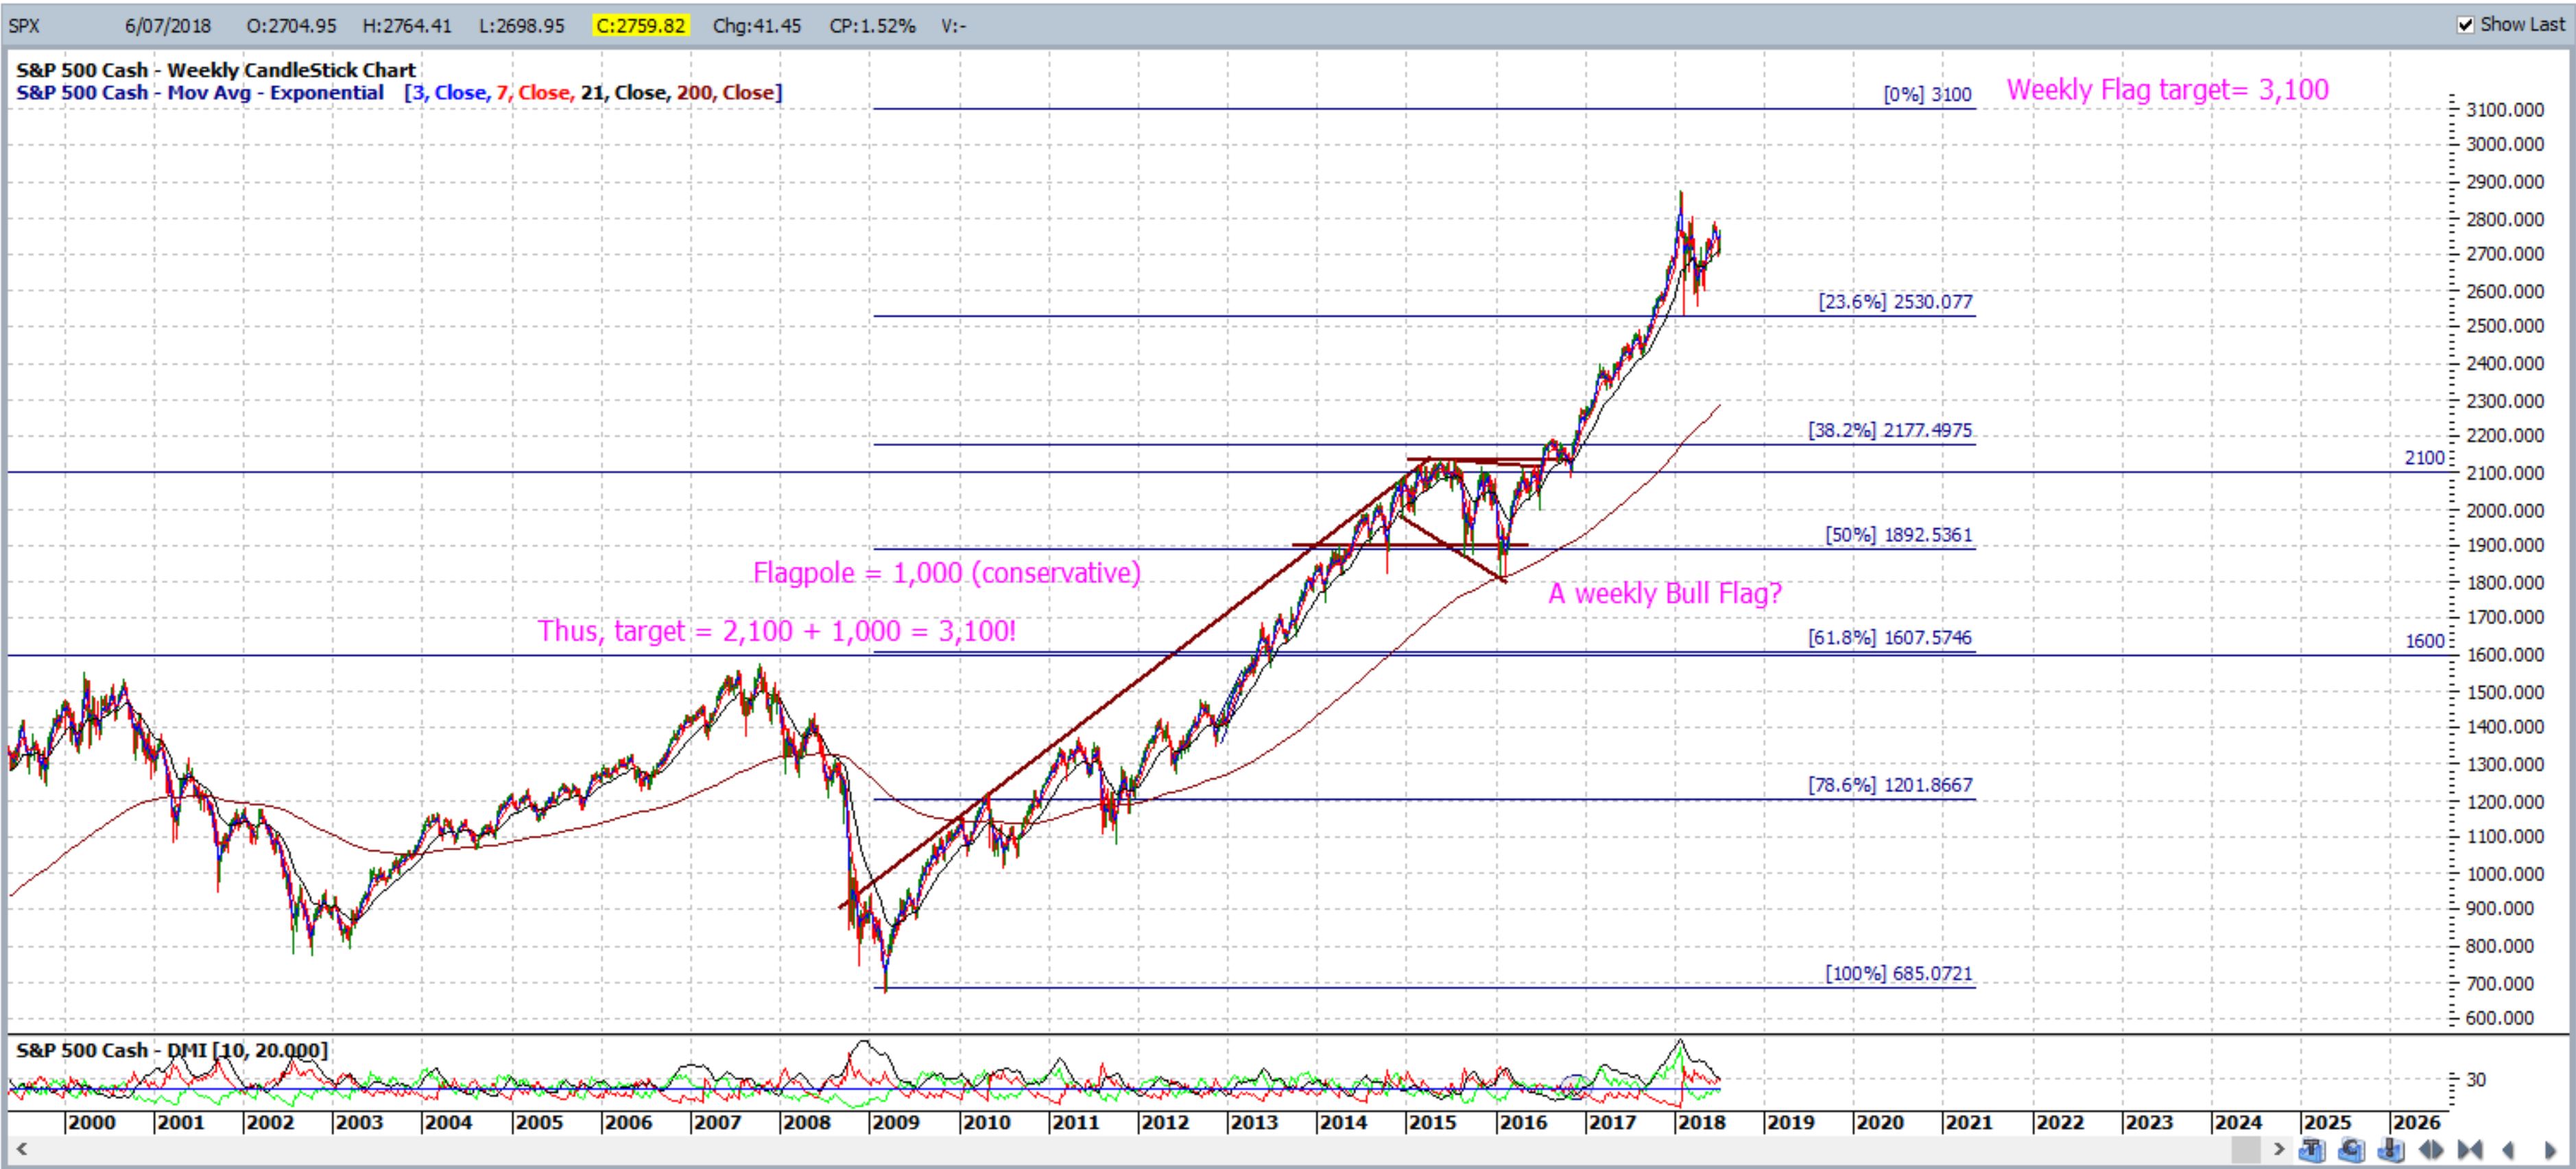This screenshot has height=1169, width=2576.
Task: Click 'Flagpole = 1,000 (conservative)' annotation
Action: pyautogui.click(x=947, y=573)
